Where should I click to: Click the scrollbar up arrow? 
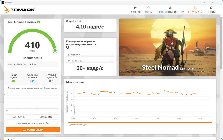tap(221, 16)
